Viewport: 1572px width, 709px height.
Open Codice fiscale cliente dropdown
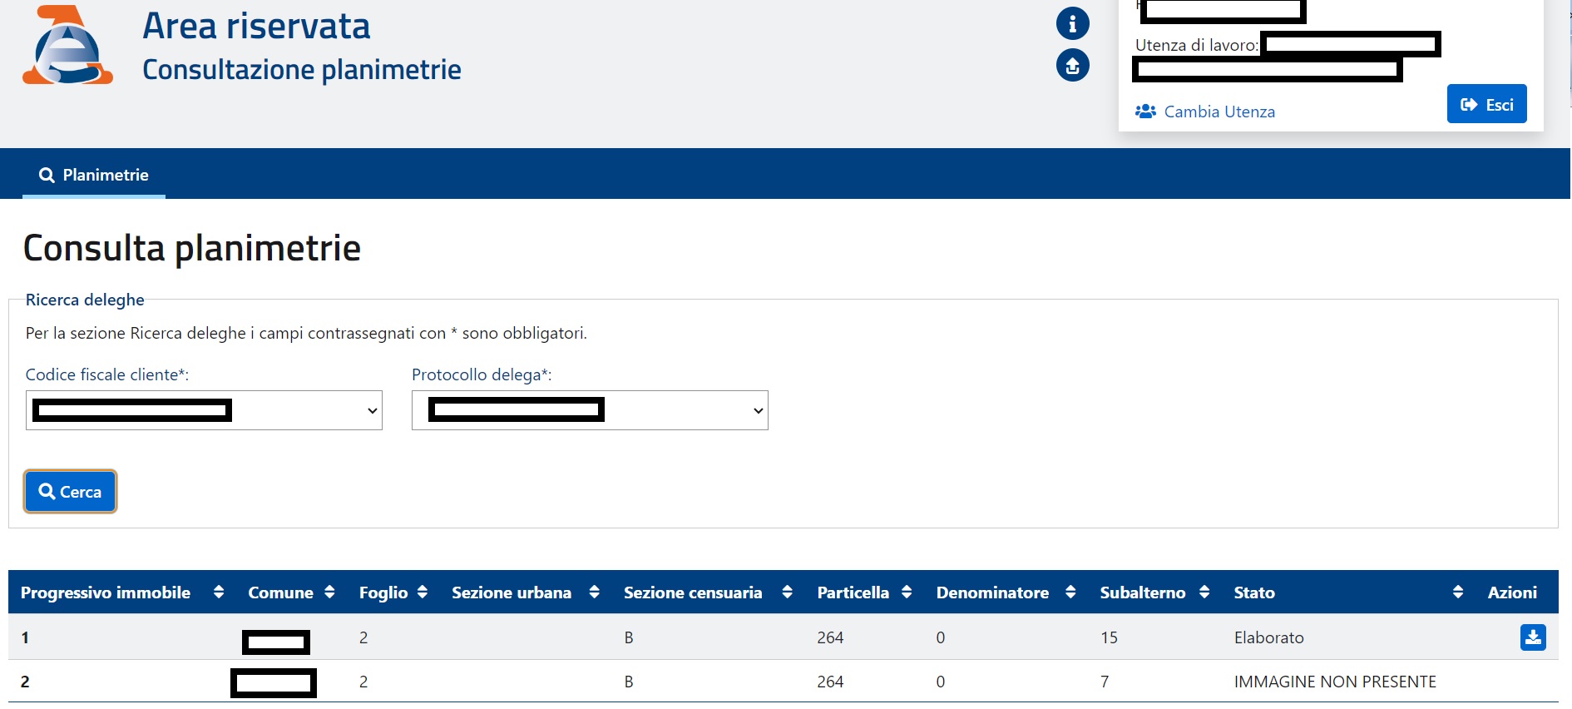pos(204,410)
